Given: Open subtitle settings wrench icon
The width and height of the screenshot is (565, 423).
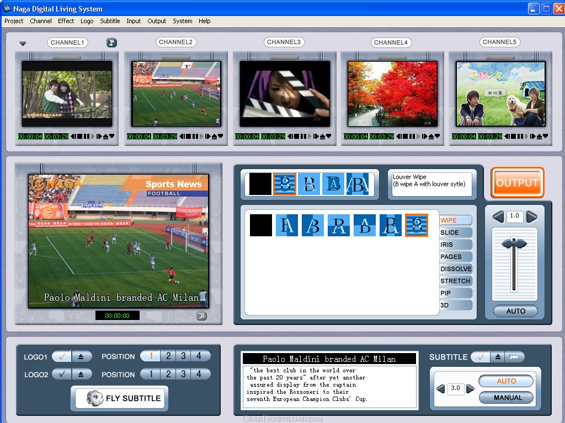Looking at the screenshot, I should click(514, 357).
